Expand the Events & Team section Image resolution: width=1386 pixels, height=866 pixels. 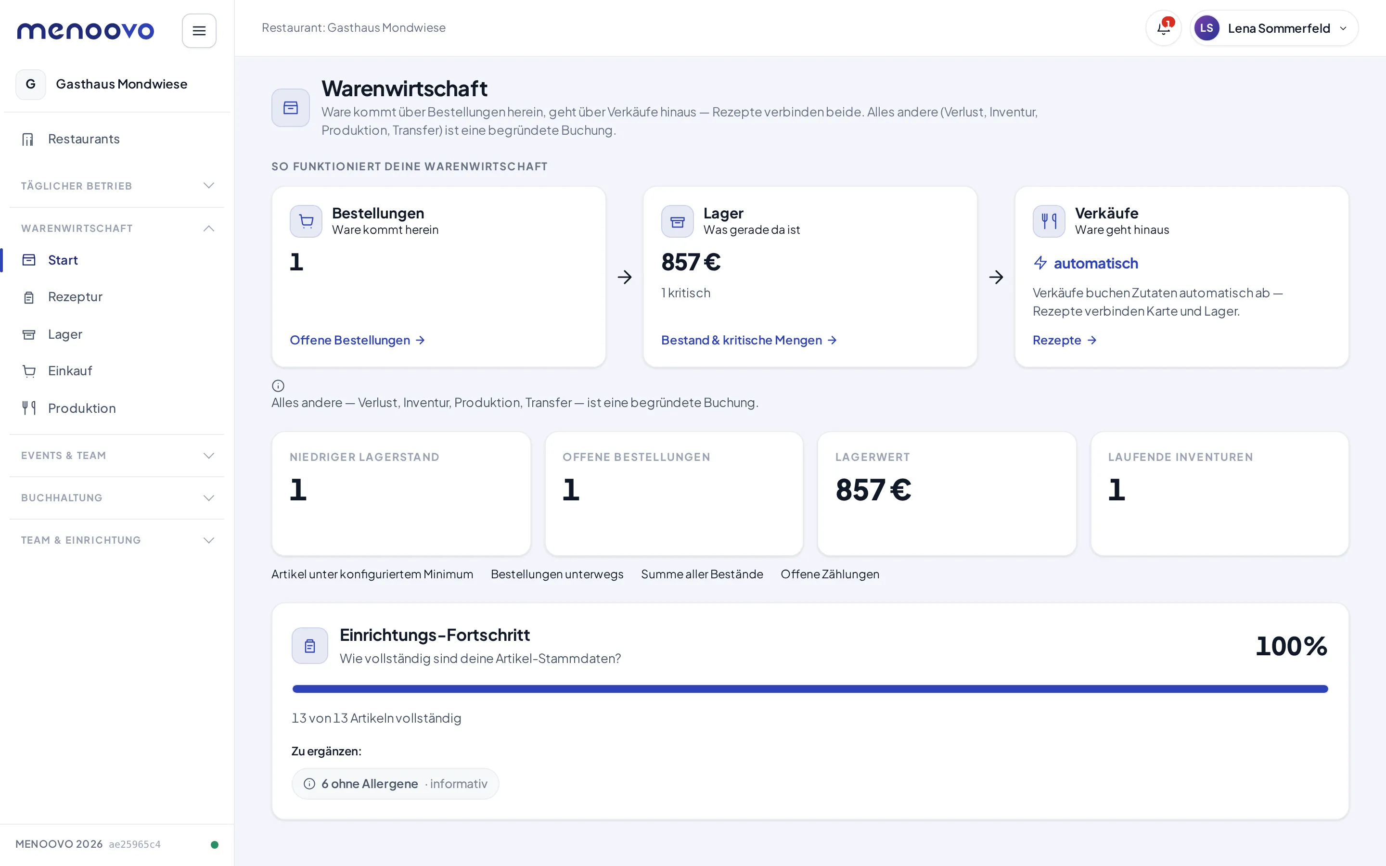point(117,455)
